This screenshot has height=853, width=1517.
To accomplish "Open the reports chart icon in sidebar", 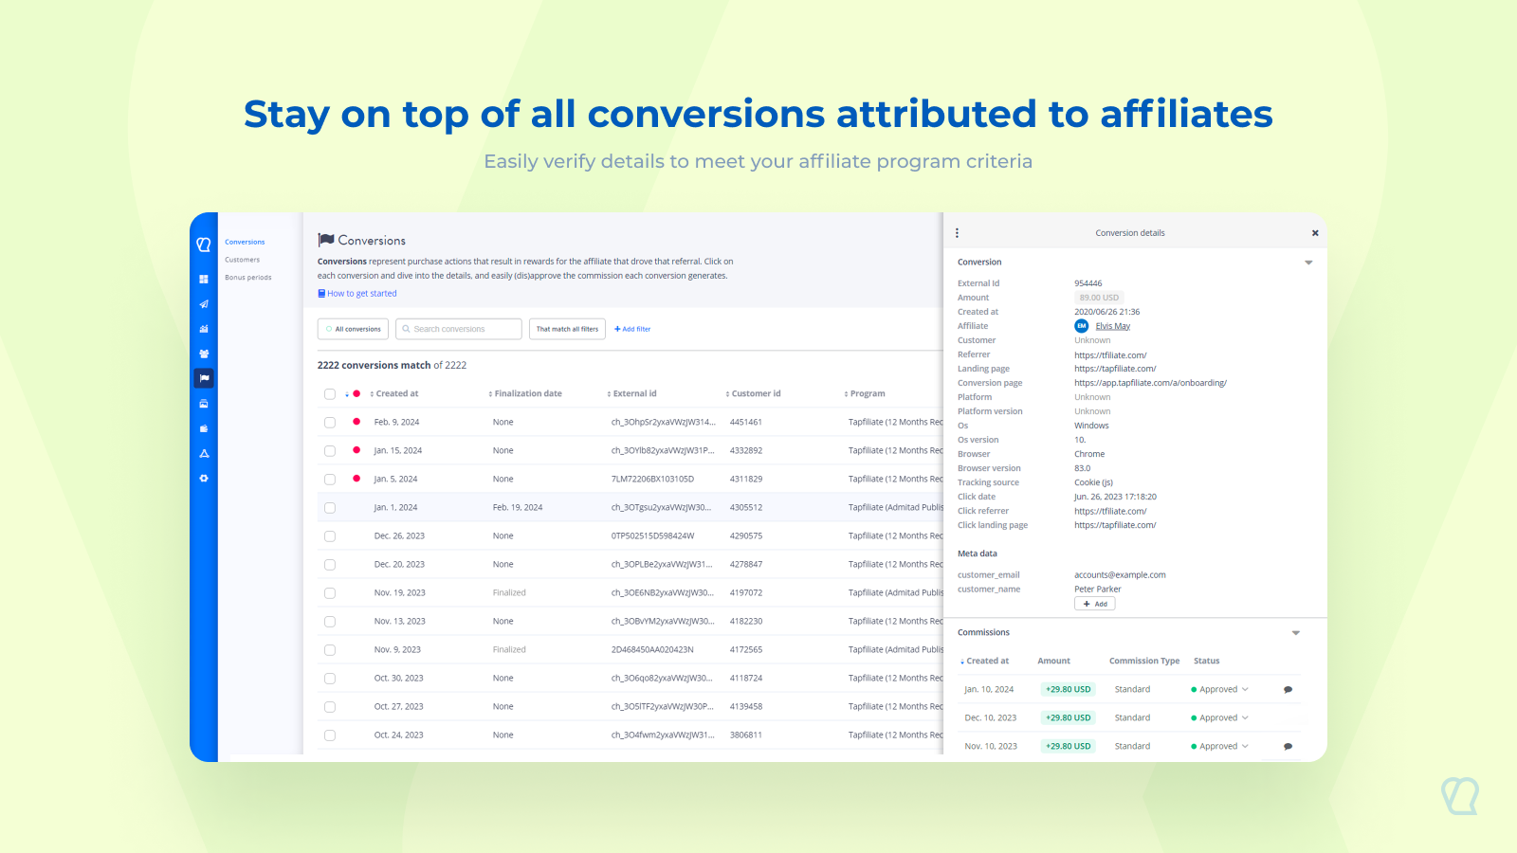I will pyautogui.click(x=204, y=329).
